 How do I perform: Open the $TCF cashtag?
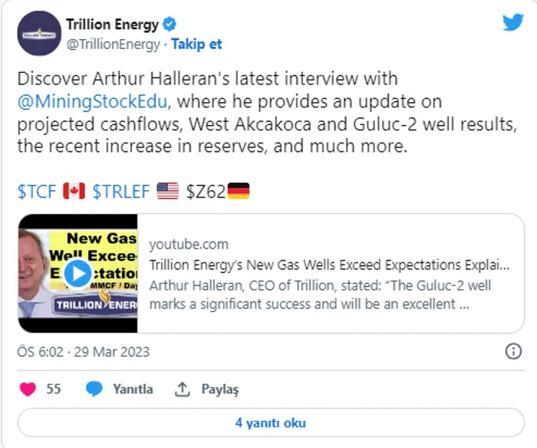pyautogui.click(x=37, y=192)
